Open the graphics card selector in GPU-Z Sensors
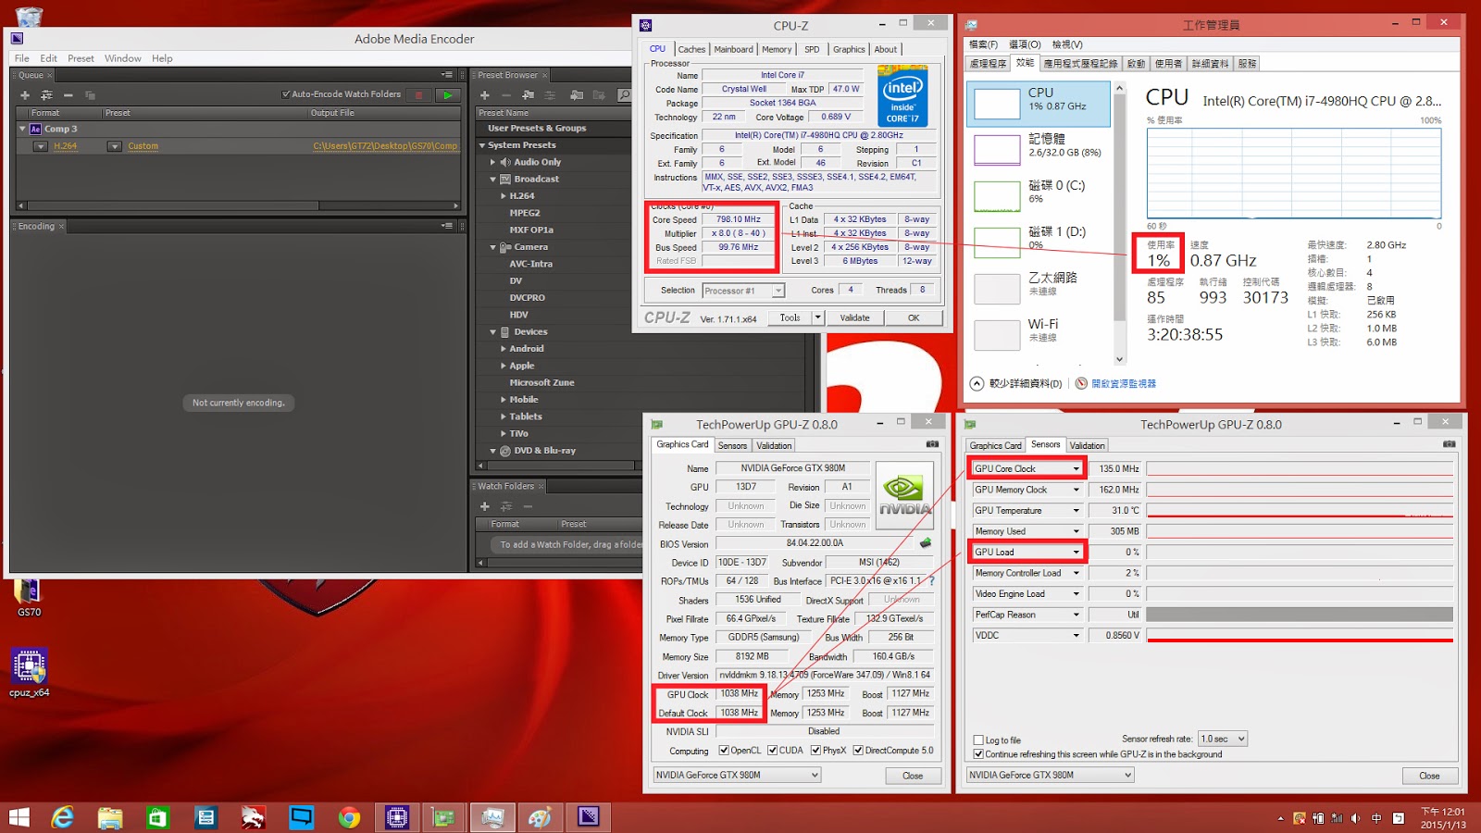 1051,776
